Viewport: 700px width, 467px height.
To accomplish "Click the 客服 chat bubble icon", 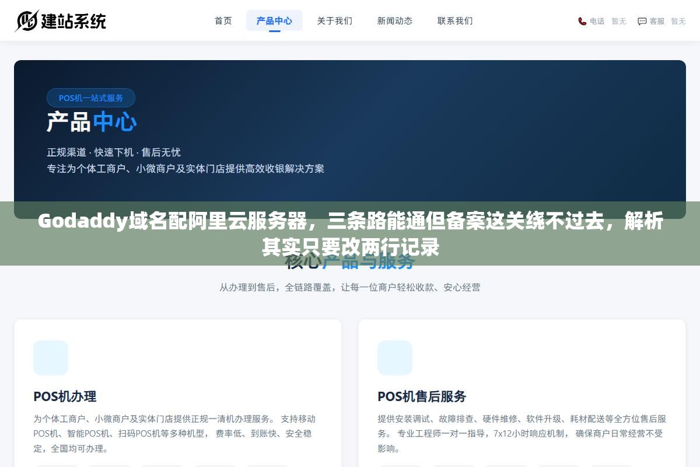I will coord(642,21).
